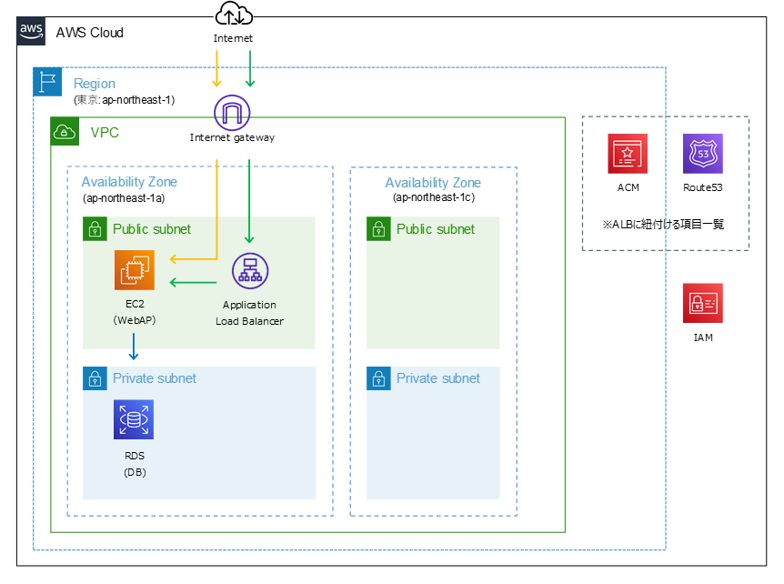Click the lock icon of 1c Public subnet

tap(378, 229)
